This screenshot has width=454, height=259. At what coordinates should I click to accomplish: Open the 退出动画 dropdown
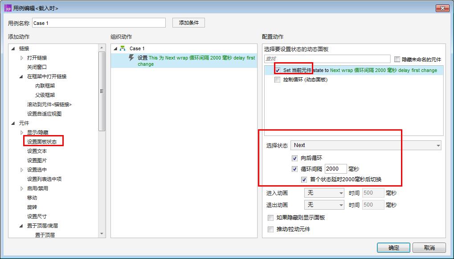click(324, 205)
